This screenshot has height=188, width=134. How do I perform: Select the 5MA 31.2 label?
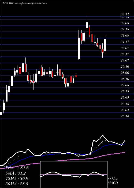coord(16,173)
